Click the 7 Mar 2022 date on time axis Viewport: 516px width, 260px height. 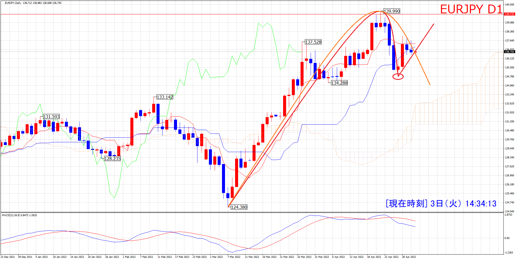pyautogui.click(x=234, y=257)
